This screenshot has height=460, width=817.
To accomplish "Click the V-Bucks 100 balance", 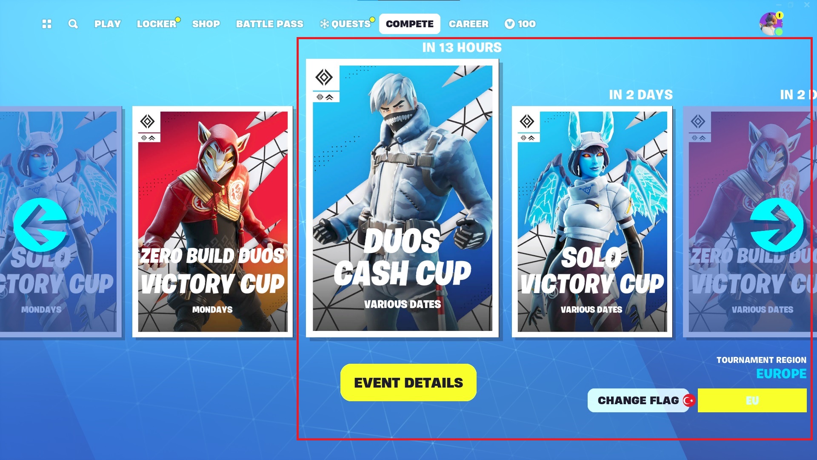I will click(520, 24).
